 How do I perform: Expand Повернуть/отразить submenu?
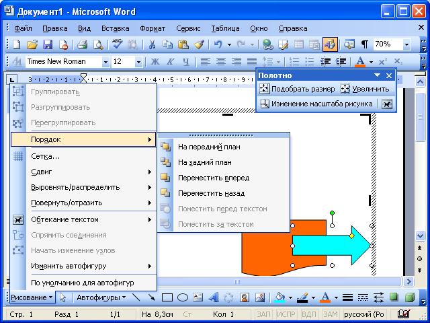click(83, 203)
